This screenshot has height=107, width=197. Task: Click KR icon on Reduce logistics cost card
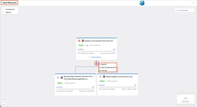[x=100, y=77]
